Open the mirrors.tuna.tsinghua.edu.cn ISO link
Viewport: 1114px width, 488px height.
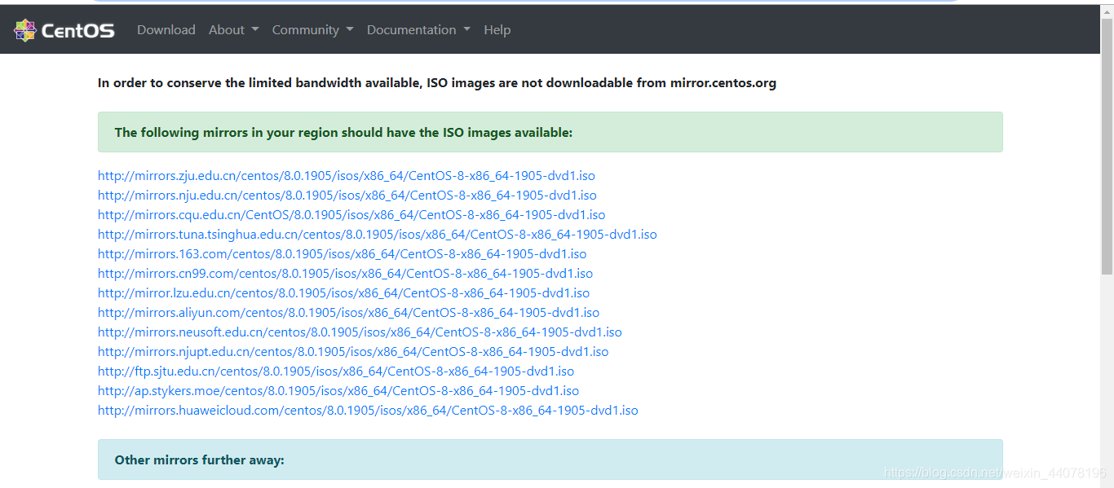point(378,235)
